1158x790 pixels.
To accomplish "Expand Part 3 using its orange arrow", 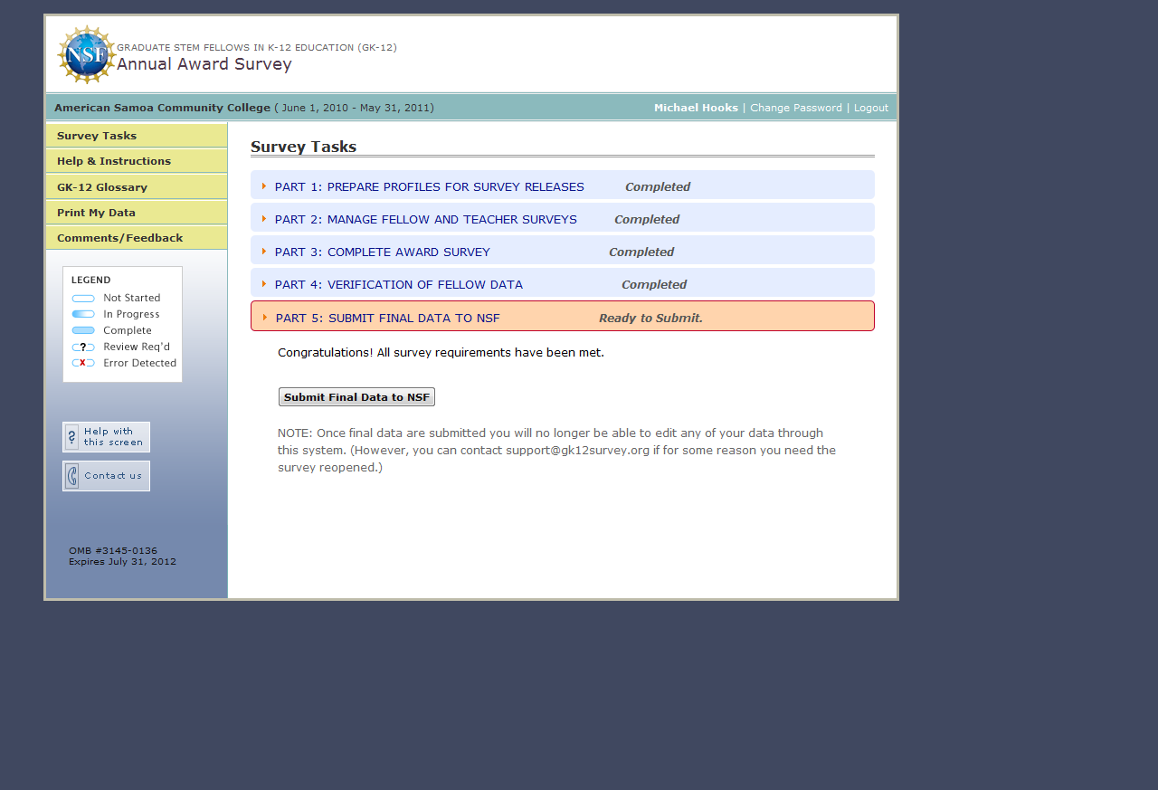I will (x=264, y=252).
